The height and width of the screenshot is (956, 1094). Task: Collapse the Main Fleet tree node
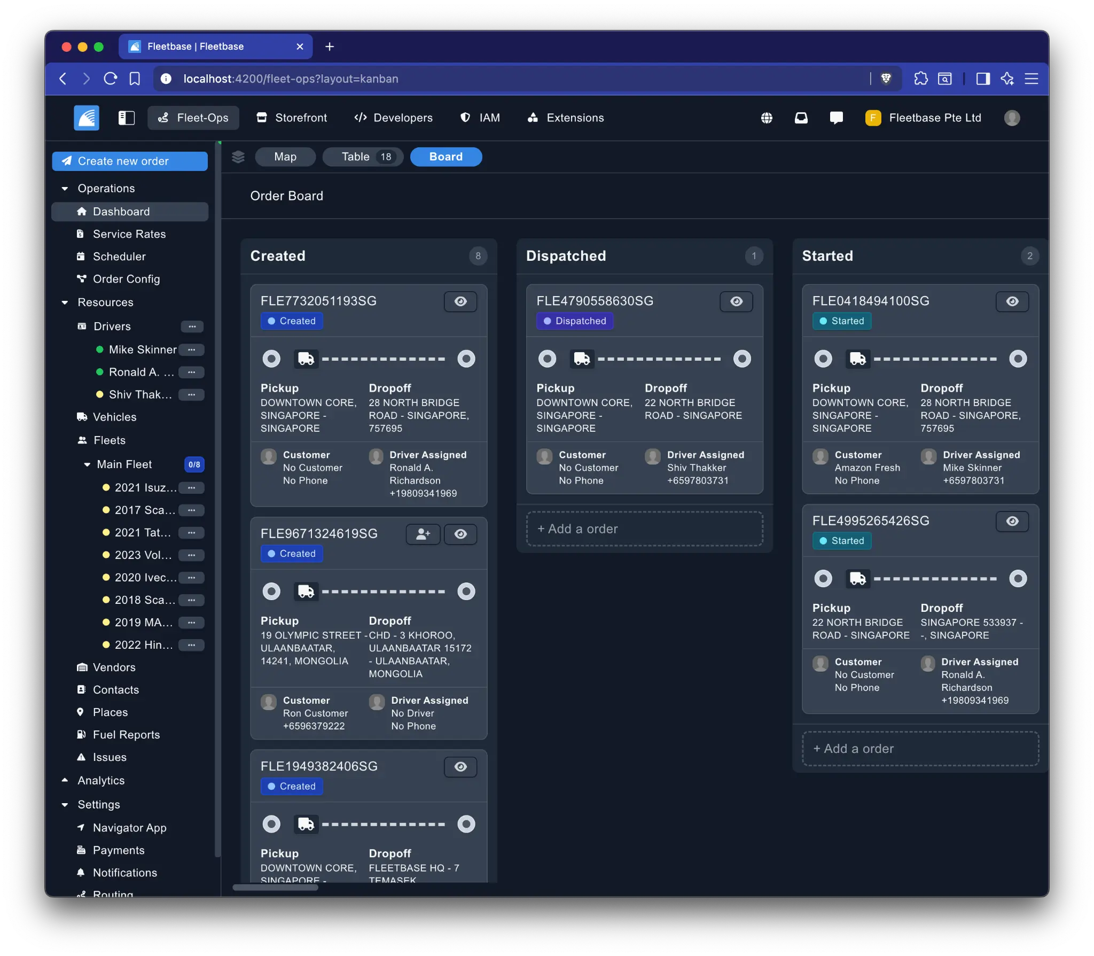click(x=87, y=464)
